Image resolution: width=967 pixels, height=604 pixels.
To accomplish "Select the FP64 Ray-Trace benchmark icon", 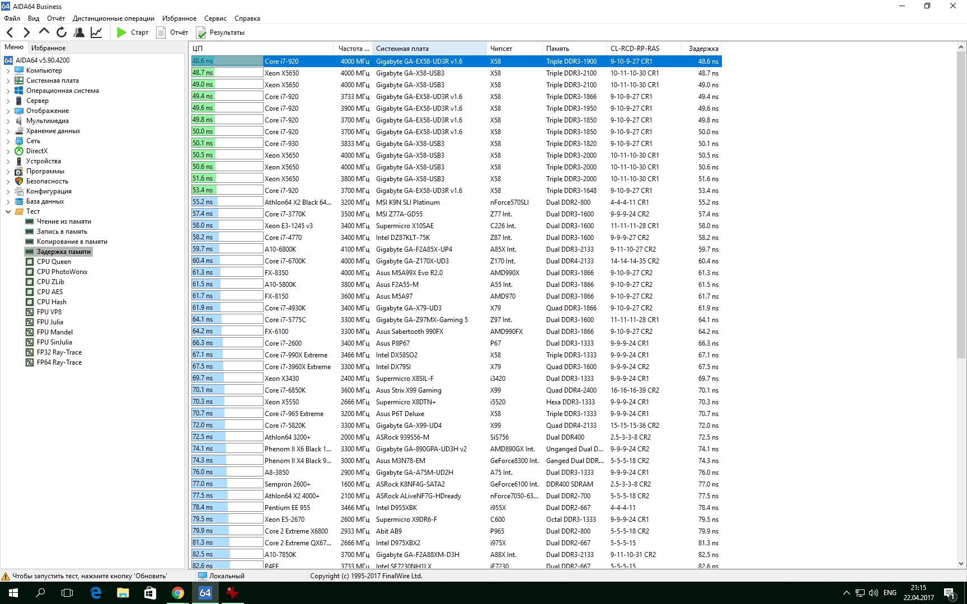I will (30, 362).
